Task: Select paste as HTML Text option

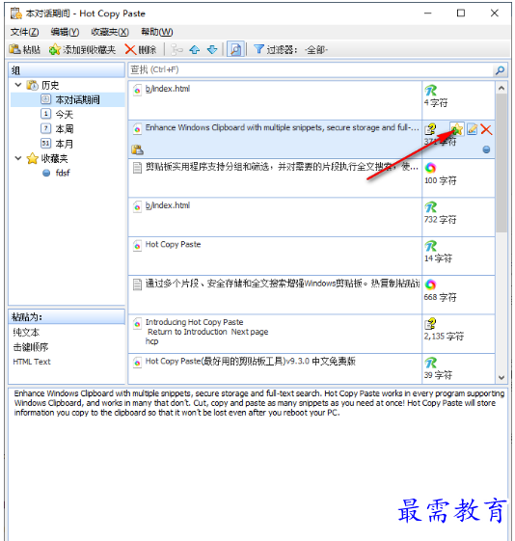Action: [x=32, y=362]
